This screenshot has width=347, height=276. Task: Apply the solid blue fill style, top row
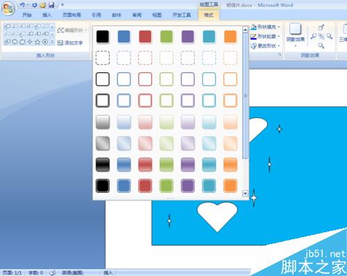(124, 37)
